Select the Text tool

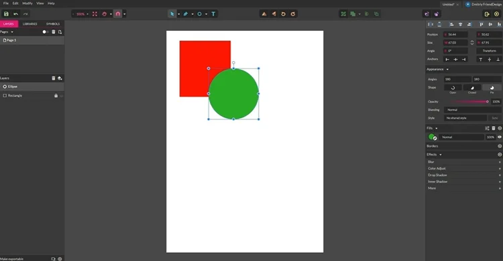point(213,14)
